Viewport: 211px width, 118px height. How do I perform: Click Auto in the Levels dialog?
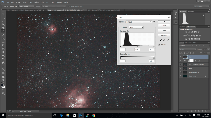164,31
